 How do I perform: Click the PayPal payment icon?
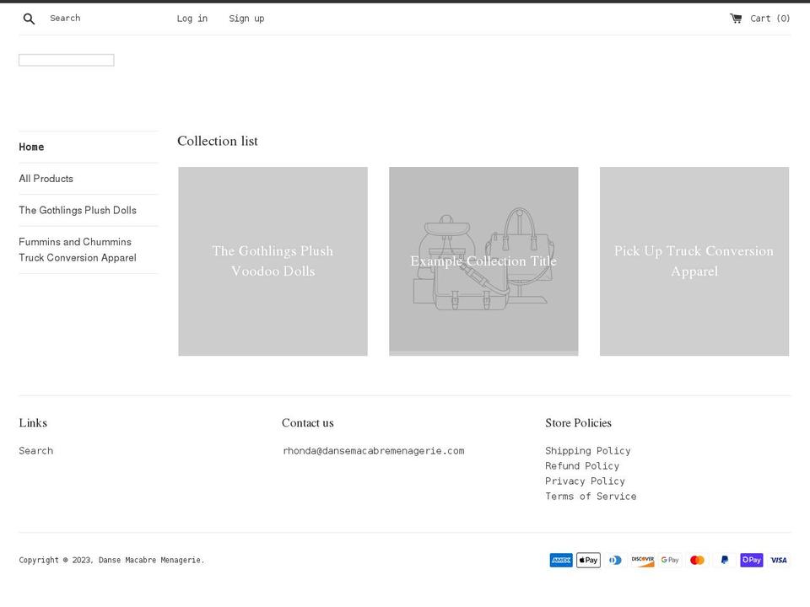pos(725,560)
